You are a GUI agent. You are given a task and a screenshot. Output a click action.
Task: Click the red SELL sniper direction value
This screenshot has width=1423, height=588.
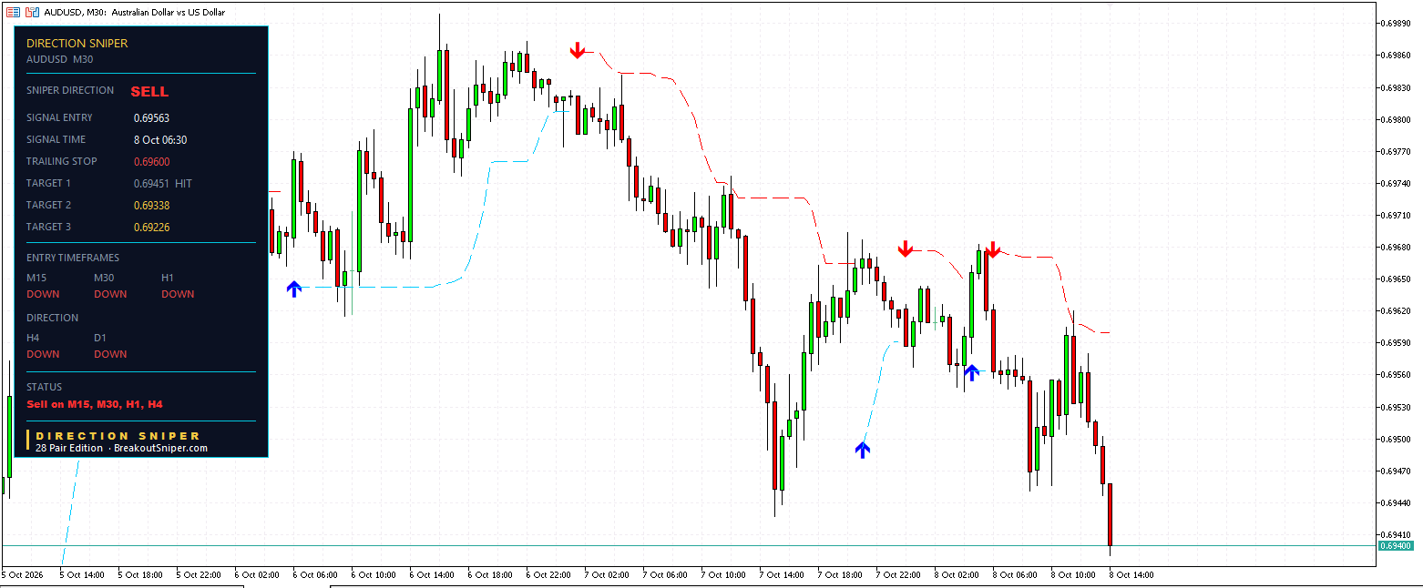click(149, 91)
